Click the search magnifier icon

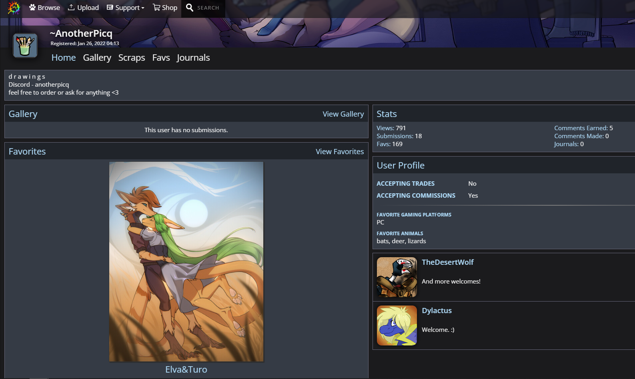point(190,8)
